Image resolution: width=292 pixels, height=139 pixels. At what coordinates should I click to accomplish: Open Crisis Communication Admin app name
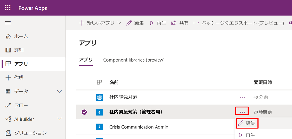(x=139, y=127)
